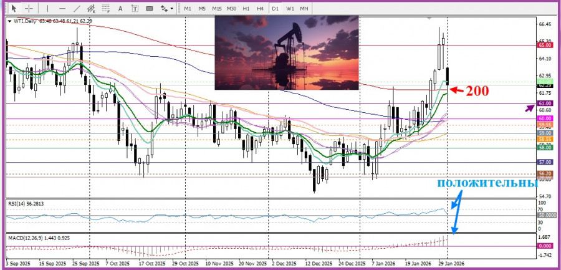Pick the trendline drawing tool

pos(77,9)
